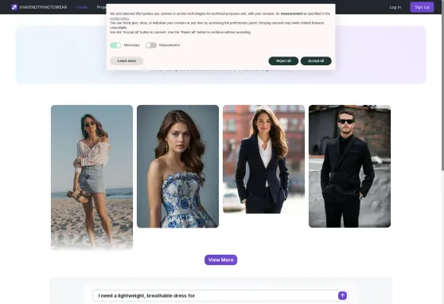This screenshot has width=444, height=304.
Task: Open the beach outfit woman photo
Action: [x=92, y=177]
